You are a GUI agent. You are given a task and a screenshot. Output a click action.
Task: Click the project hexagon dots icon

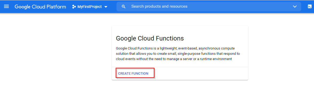coord(74,7)
